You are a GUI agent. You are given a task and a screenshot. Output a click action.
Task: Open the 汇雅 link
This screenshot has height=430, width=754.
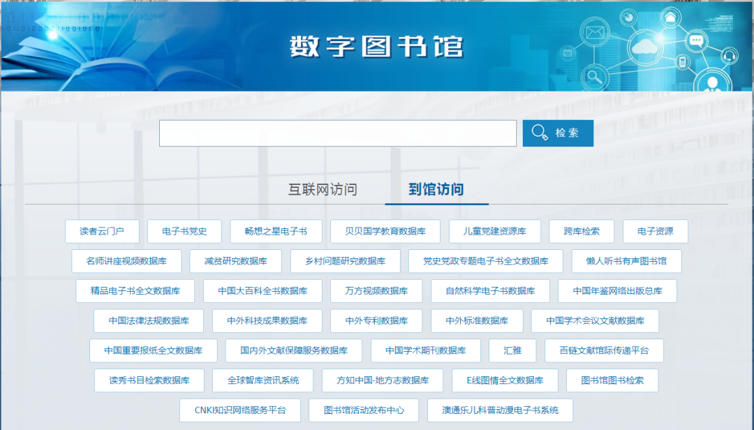(x=512, y=350)
